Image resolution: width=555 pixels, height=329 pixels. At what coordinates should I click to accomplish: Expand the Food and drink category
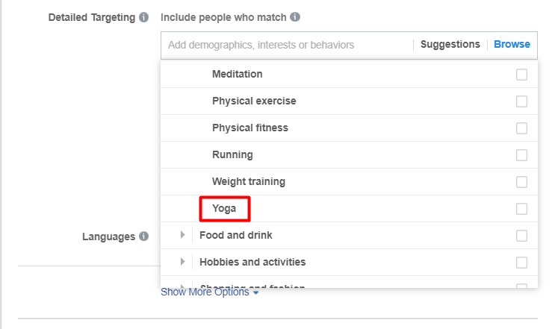(x=182, y=235)
